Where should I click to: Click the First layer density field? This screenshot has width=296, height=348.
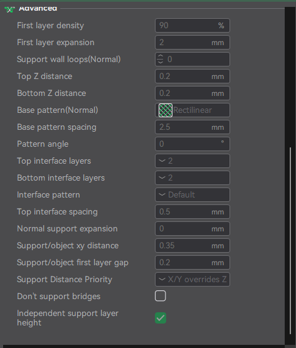(193, 25)
